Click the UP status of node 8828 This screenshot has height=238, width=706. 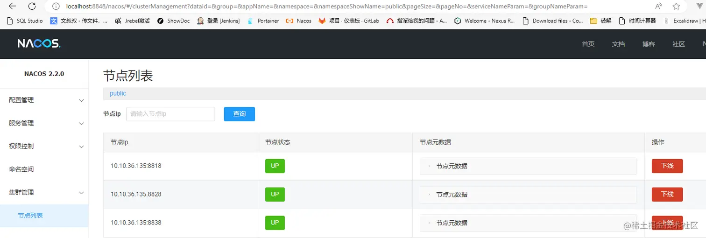click(x=275, y=195)
